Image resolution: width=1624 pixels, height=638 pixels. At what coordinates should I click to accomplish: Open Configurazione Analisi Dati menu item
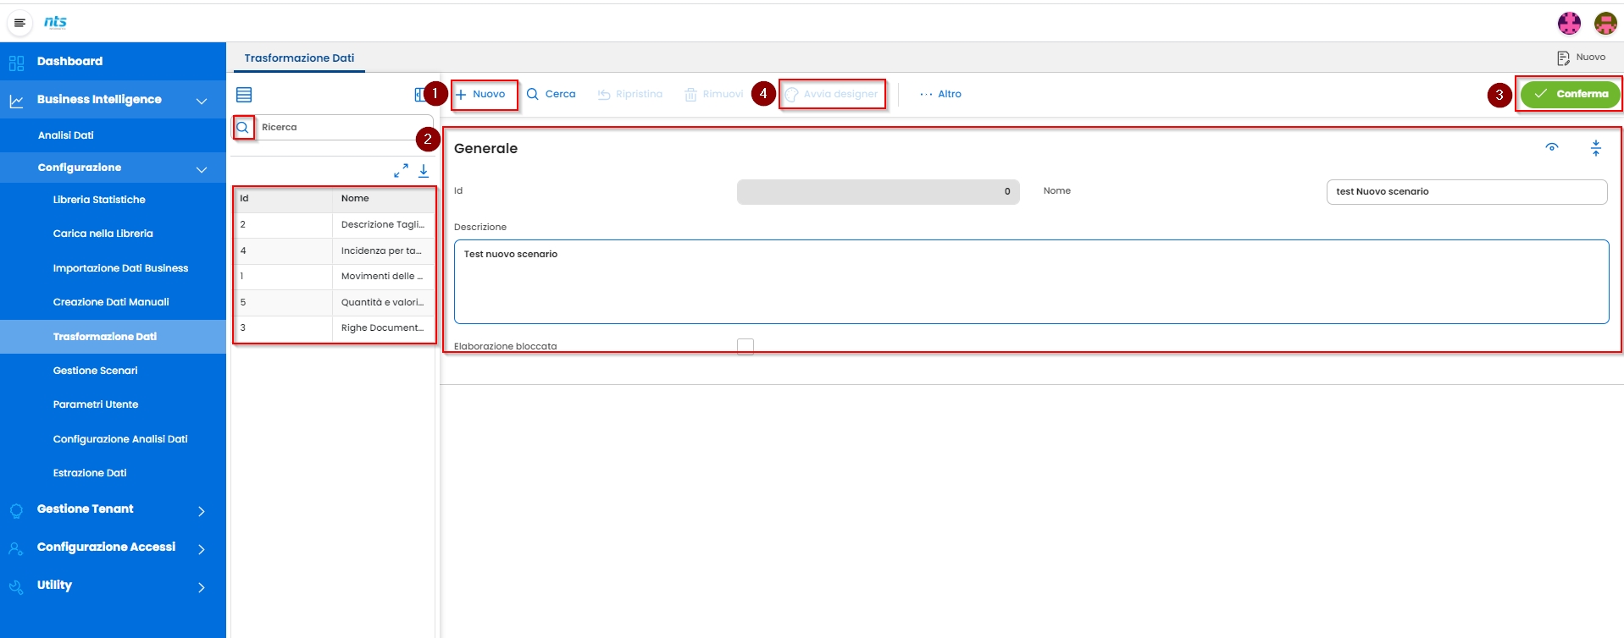(120, 439)
